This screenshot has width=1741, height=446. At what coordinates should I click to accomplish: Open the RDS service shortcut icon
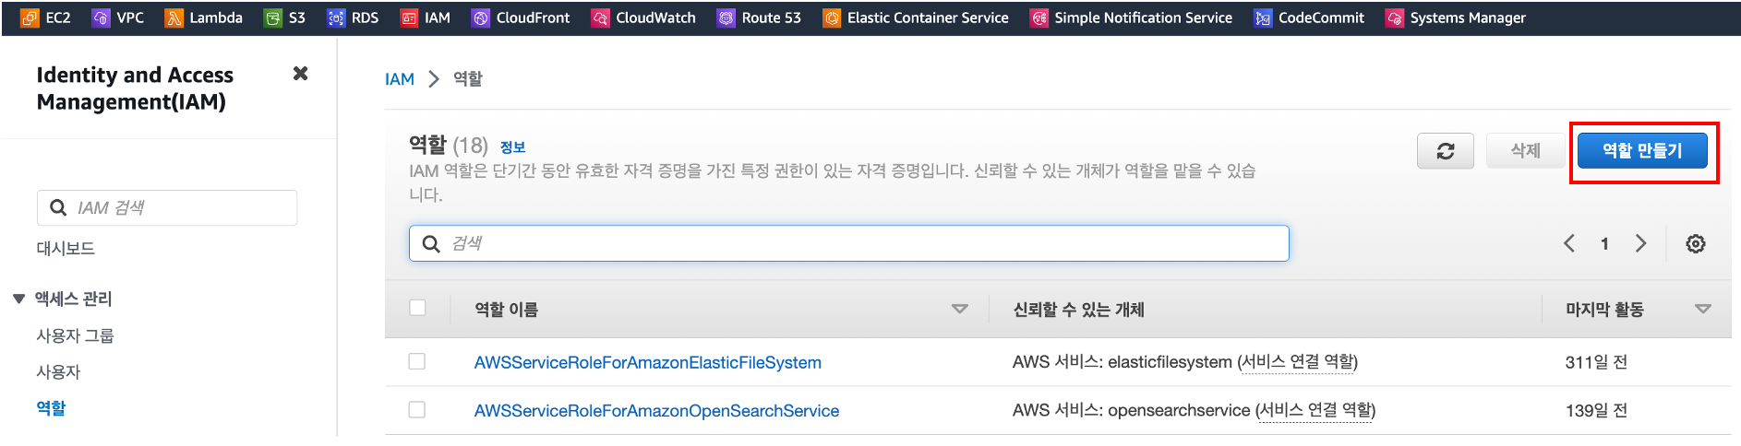[336, 18]
